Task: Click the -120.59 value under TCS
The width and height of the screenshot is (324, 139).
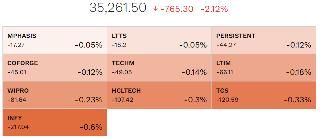Action: point(226,99)
